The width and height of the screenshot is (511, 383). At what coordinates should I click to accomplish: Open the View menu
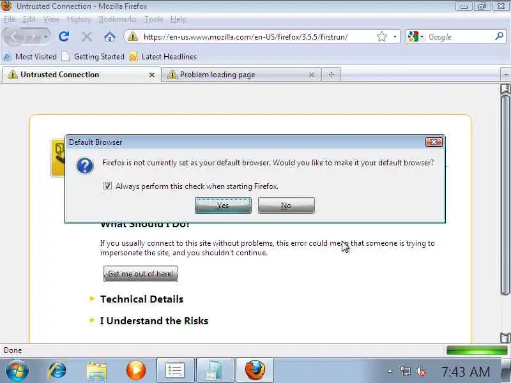pos(52,20)
